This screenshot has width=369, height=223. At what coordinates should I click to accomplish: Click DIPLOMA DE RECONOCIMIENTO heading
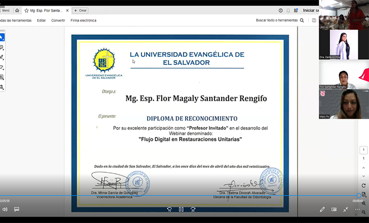[x=192, y=118]
